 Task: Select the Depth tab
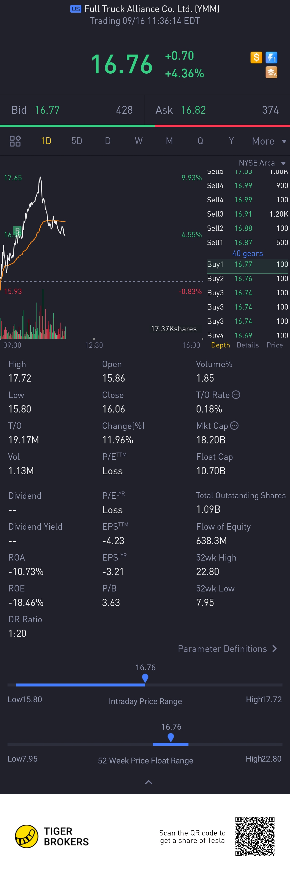(220, 345)
